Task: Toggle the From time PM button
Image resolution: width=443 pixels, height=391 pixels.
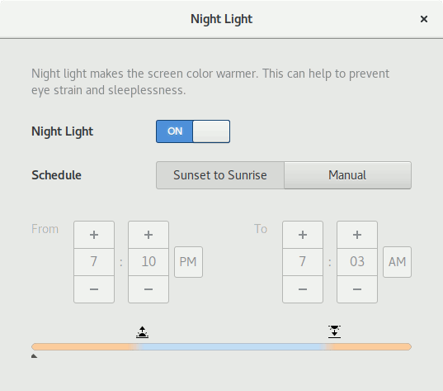Action: tap(188, 262)
